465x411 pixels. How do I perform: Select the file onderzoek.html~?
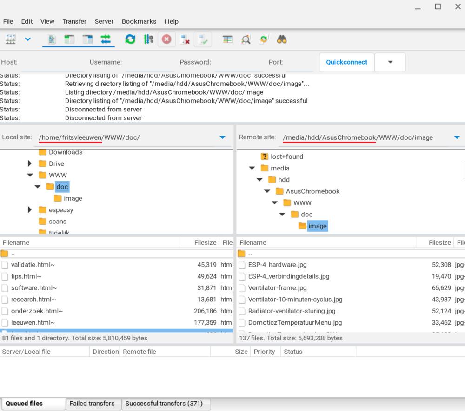pyautogui.click(x=117, y=311)
